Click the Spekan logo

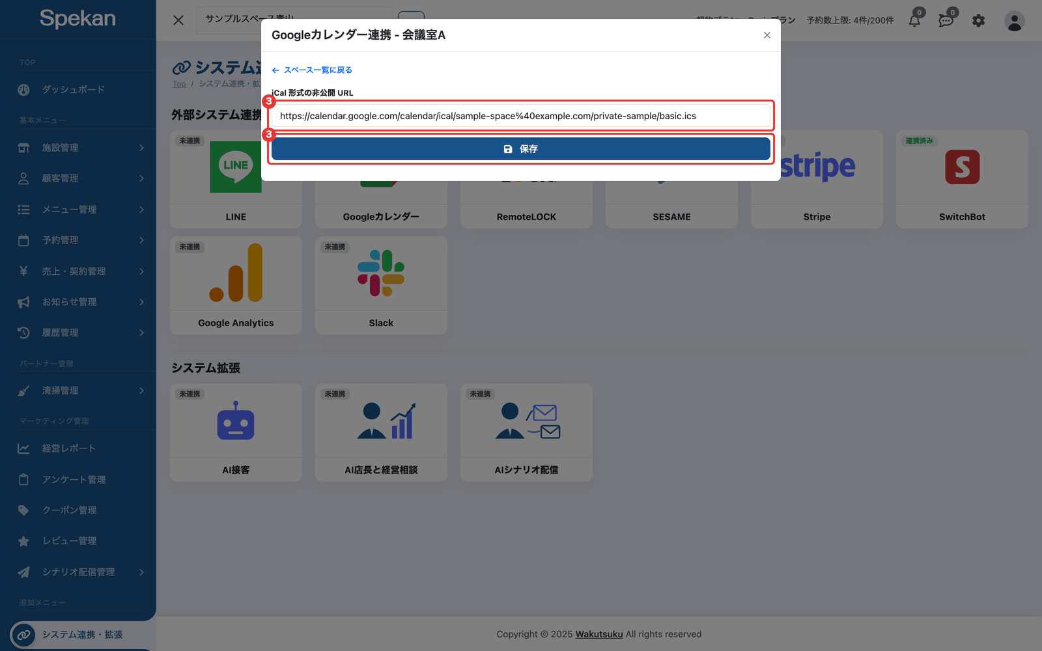pyautogui.click(x=77, y=18)
